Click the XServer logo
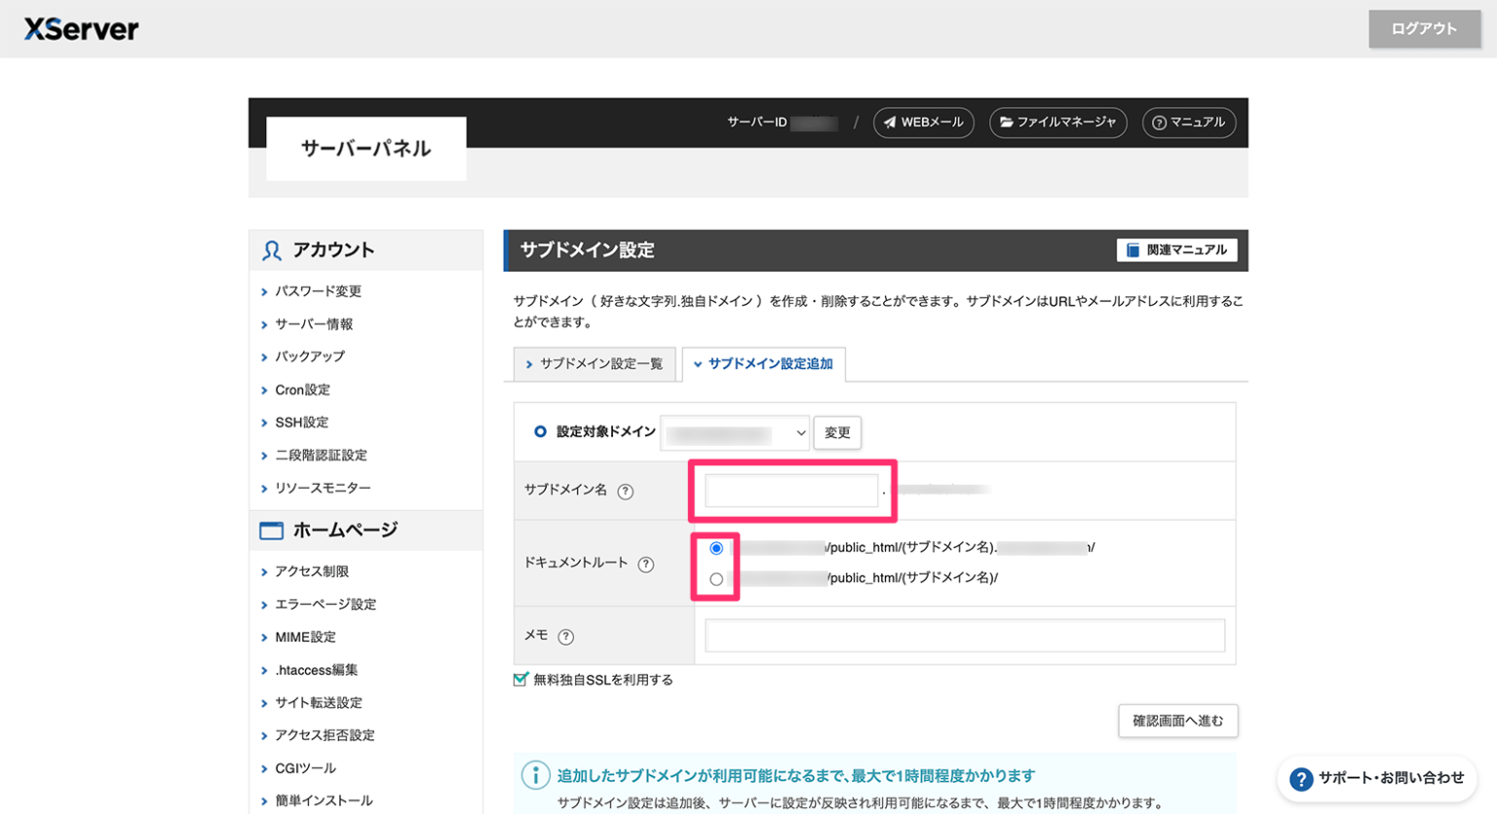 81,29
